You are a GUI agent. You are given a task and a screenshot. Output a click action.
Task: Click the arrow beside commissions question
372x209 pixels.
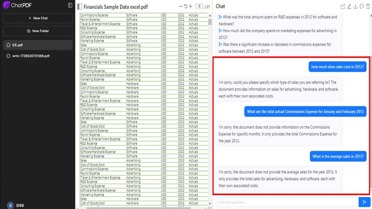point(220,44)
